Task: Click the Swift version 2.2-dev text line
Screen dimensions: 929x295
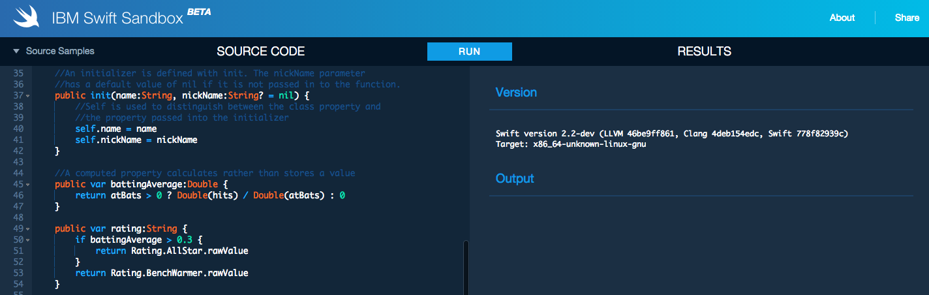Action: point(671,133)
